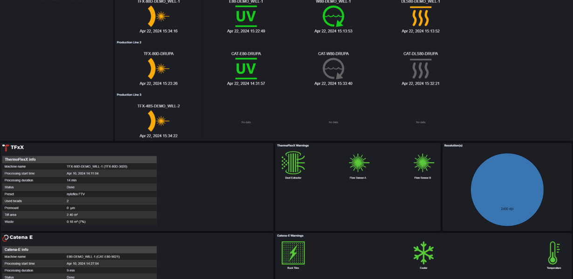Click the Flow Sensor B text label
The image size is (573, 279).
[423, 178]
